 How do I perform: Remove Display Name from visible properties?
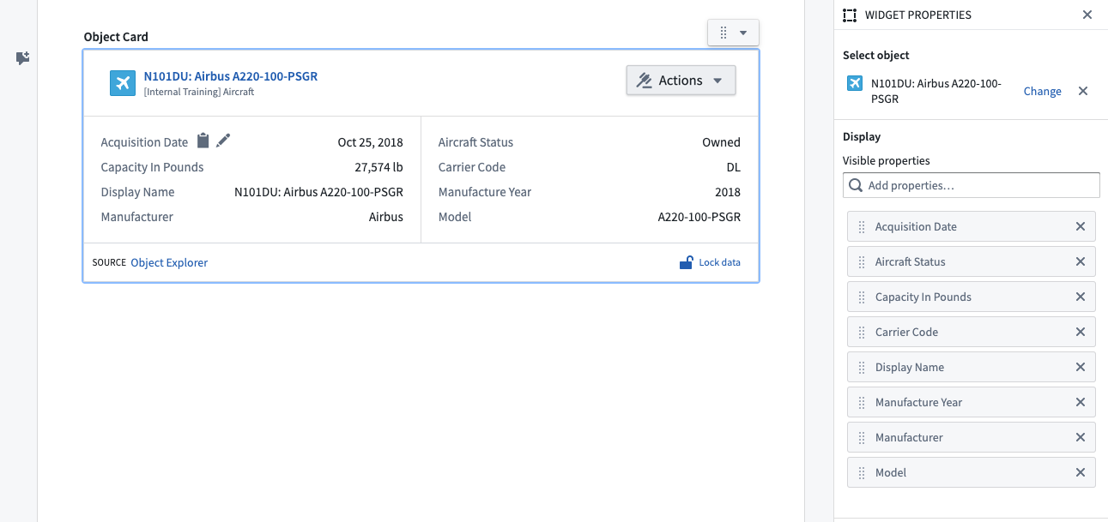point(1081,367)
